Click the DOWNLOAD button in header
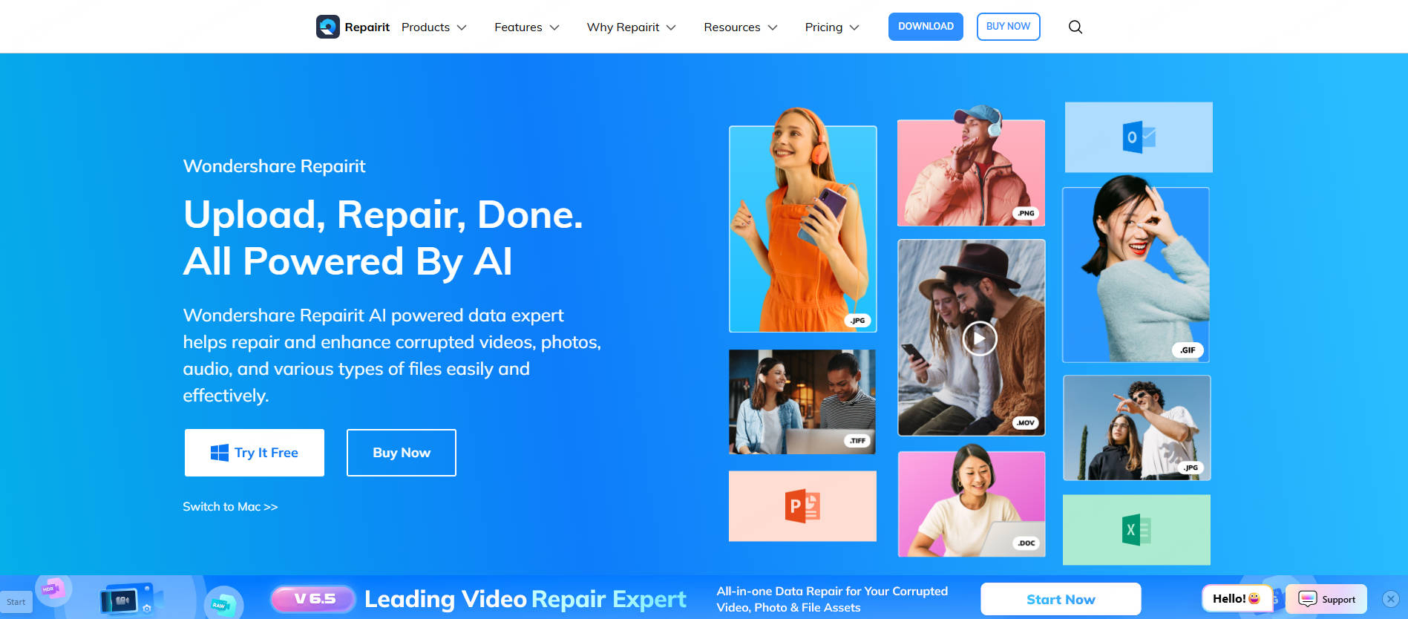1408x619 pixels. click(926, 27)
